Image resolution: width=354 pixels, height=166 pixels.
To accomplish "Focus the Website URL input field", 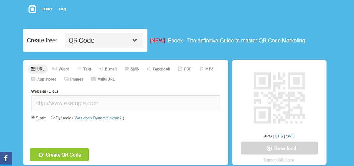I will click(x=126, y=103).
